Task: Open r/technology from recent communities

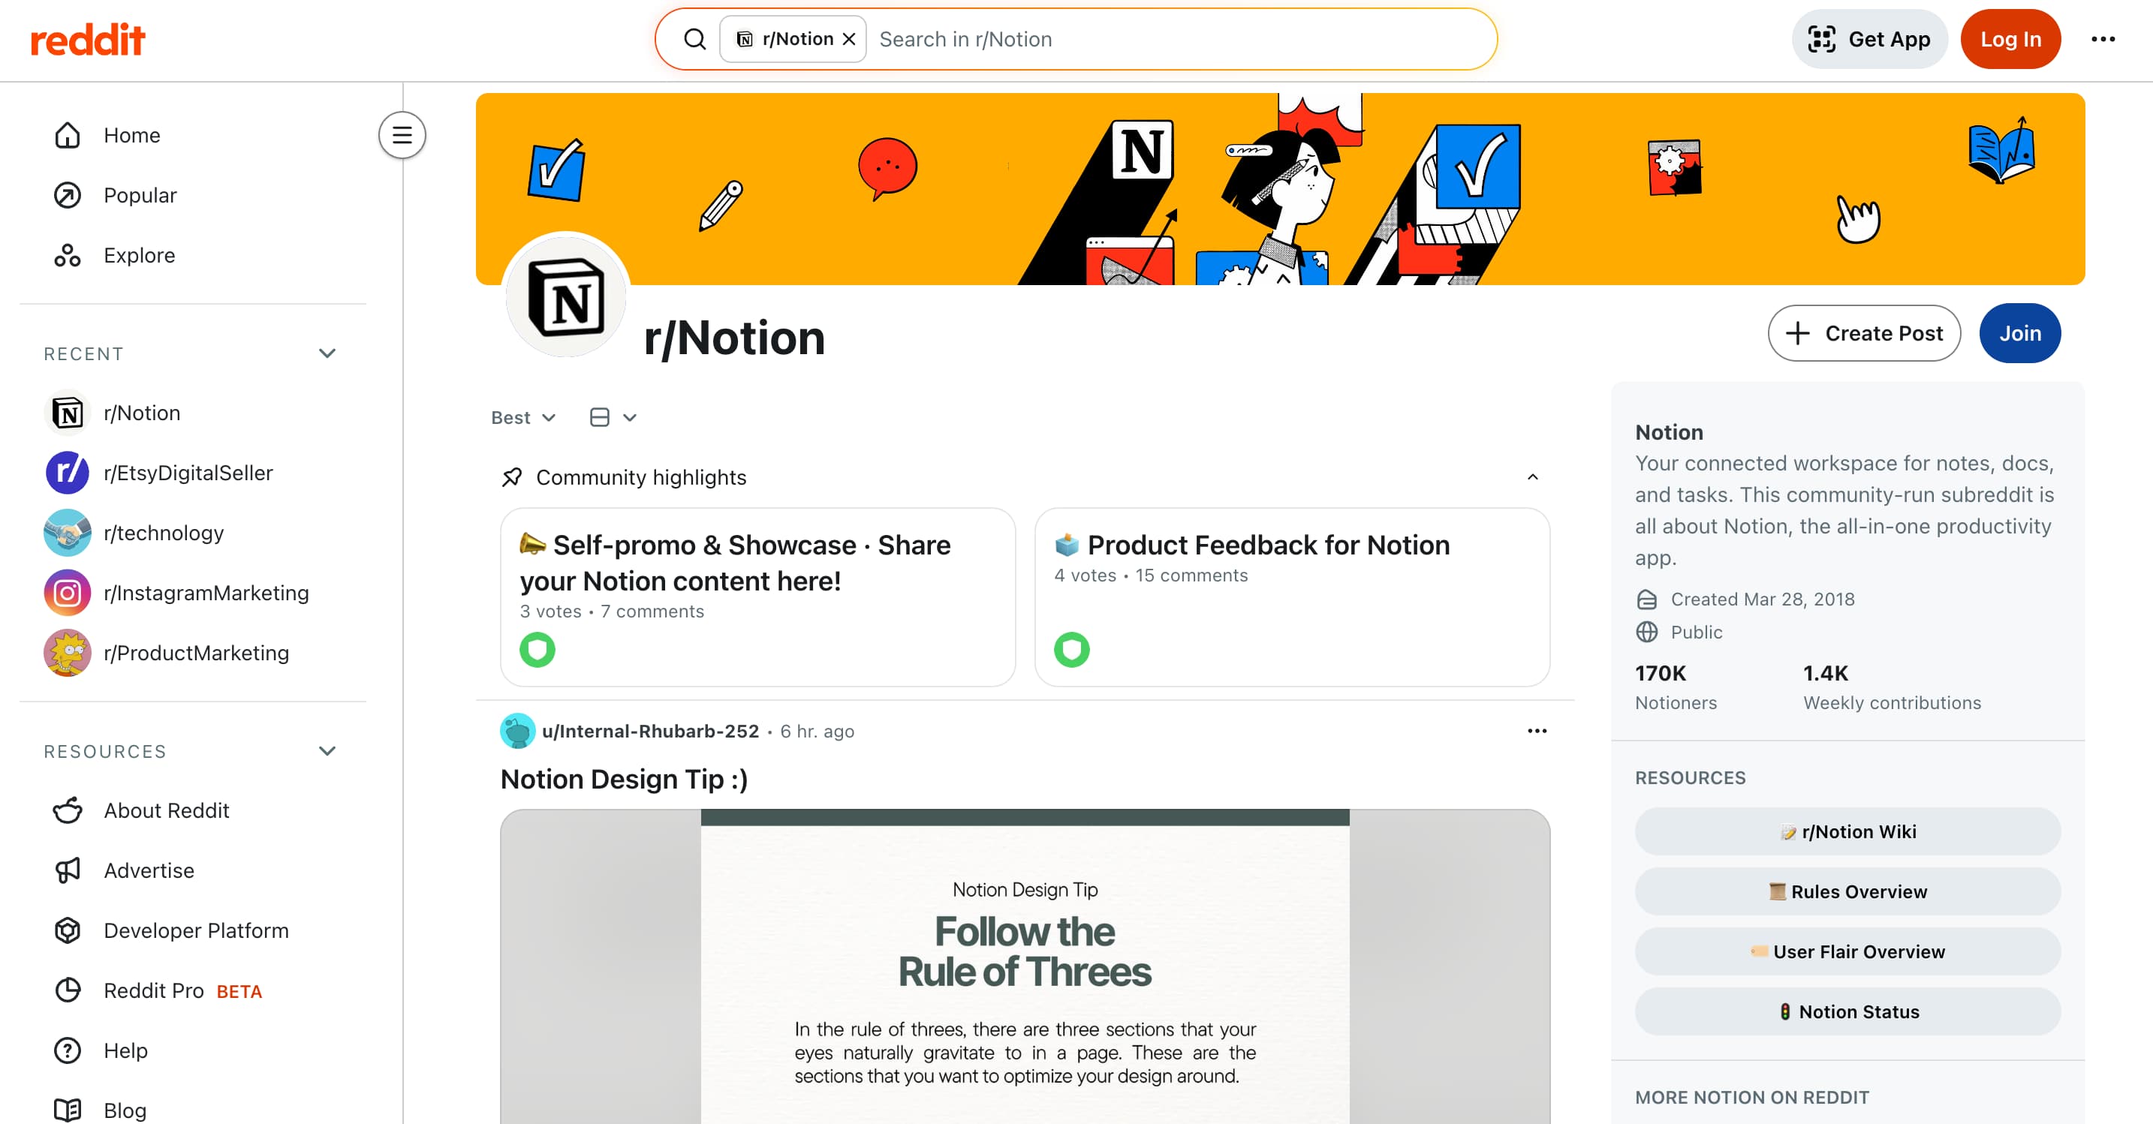Action: (x=164, y=532)
